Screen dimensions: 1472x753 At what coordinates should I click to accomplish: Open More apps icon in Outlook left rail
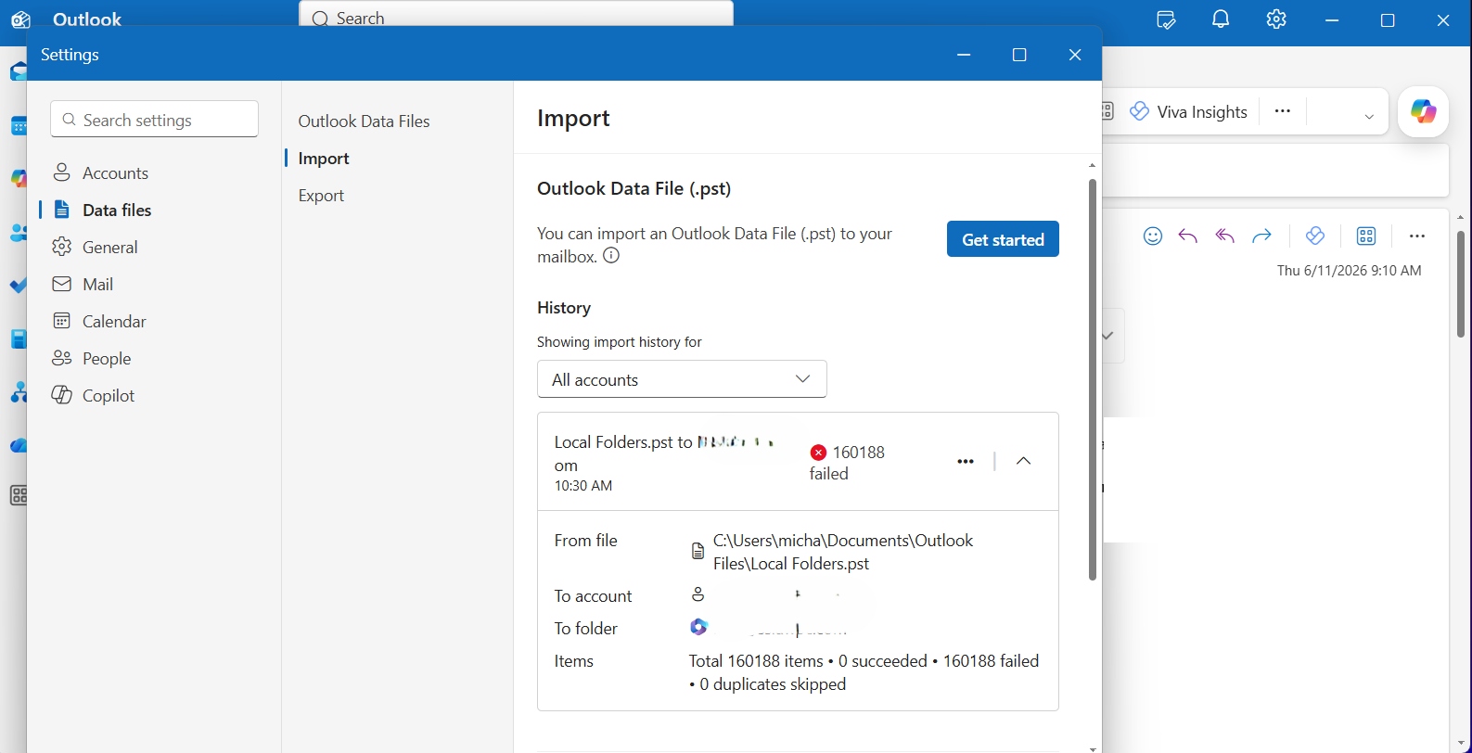point(19,495)
